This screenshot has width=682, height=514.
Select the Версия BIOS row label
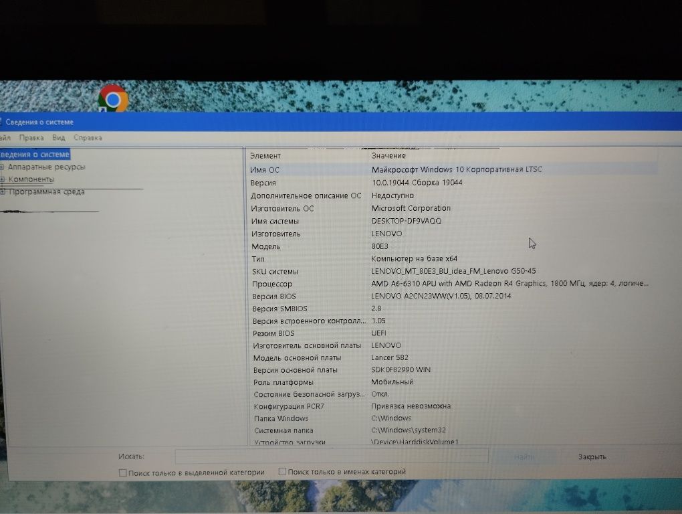274,296
